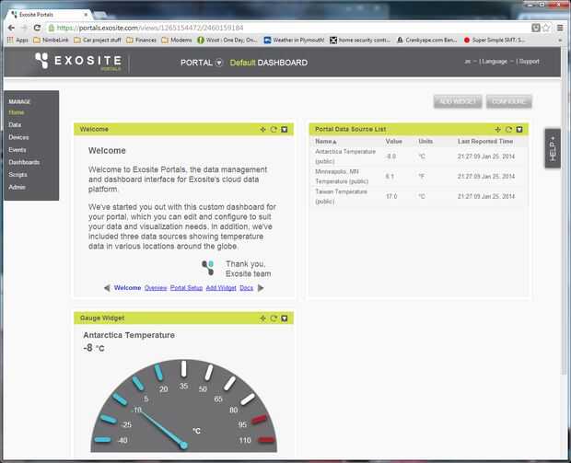Refresh the Gauge Widget
The image size is (571, 463).
(274, 318)
